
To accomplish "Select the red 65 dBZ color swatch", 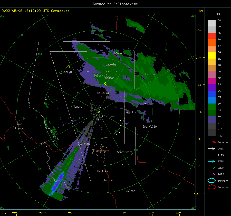I will (x=211, y=36).
